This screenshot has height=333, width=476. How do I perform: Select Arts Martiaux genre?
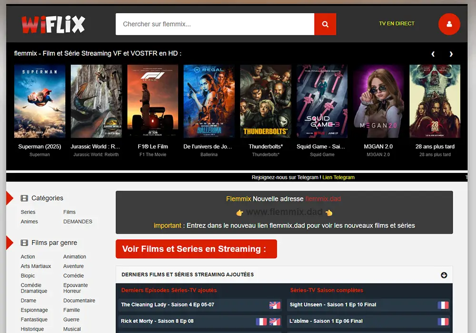point(36,266)
